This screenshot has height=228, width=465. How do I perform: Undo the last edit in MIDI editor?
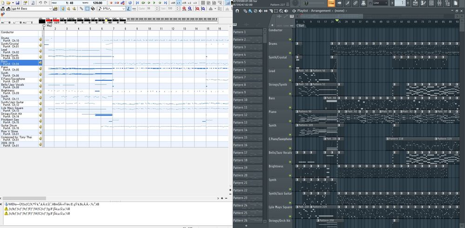point(40,3)
